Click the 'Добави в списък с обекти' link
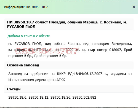Image resolution: width=138 pixels, height=108 pixels. (x=29, y=36)
